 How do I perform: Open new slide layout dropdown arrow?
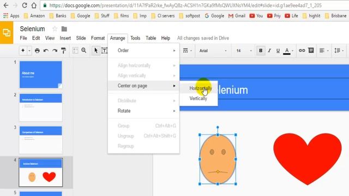click(29, 51)
